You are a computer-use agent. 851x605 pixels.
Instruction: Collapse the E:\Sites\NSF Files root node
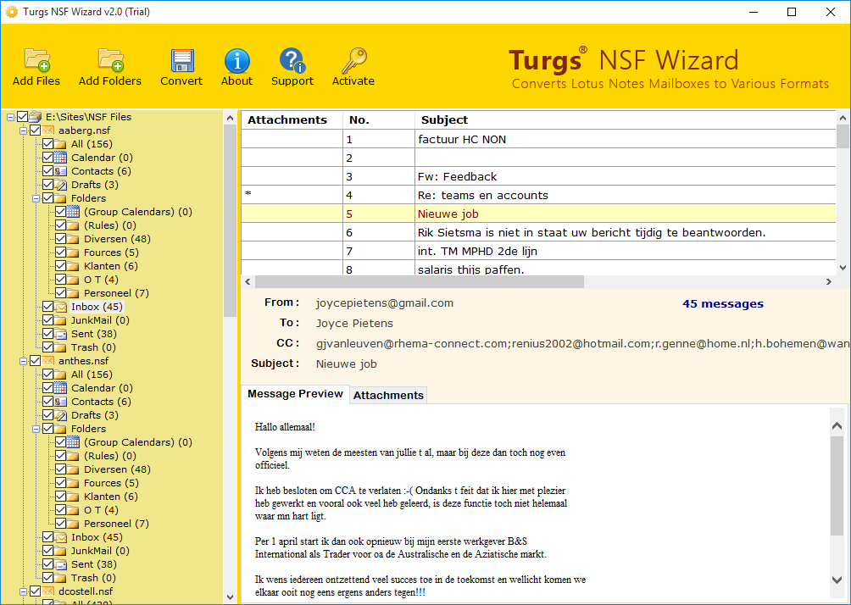(x=11, y=117)
